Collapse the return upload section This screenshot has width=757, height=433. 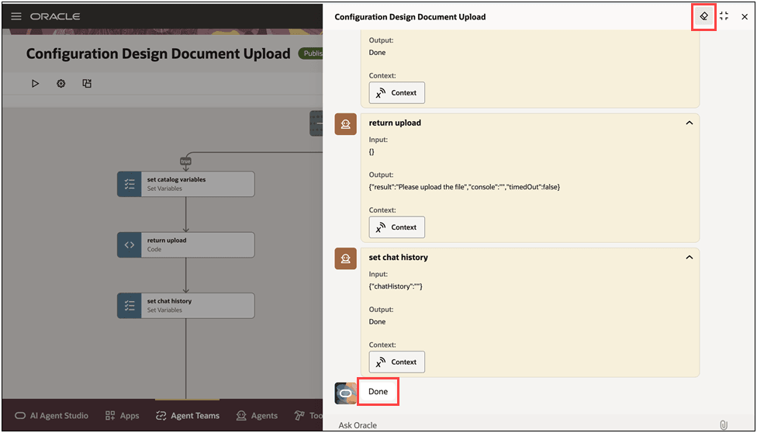[689, 123]
